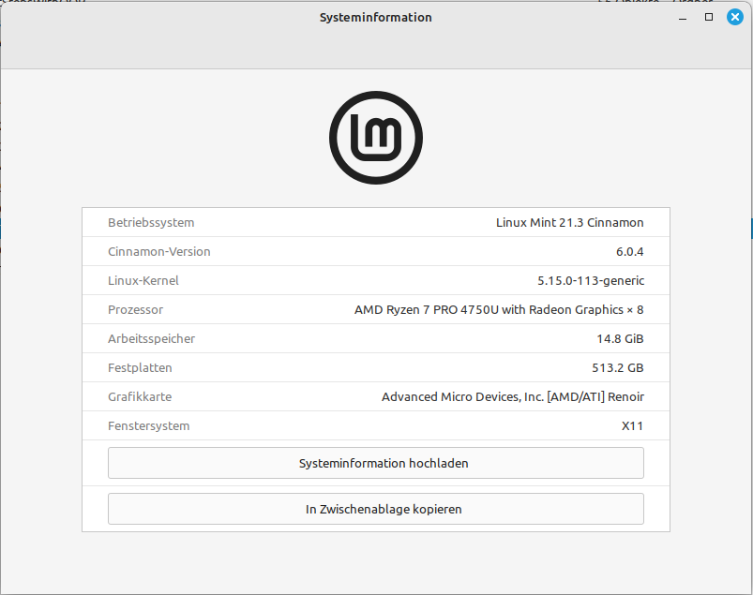The width and height of the screenshot is (753, 595).
Task: Click the Linux Mint logo
Action: tap(376, 138)
